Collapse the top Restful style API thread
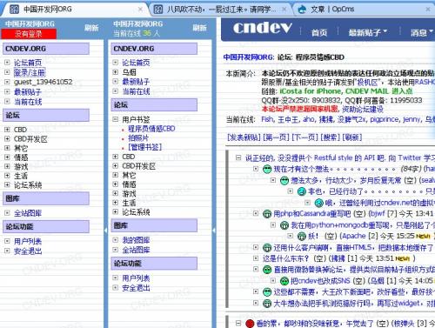 238,157
